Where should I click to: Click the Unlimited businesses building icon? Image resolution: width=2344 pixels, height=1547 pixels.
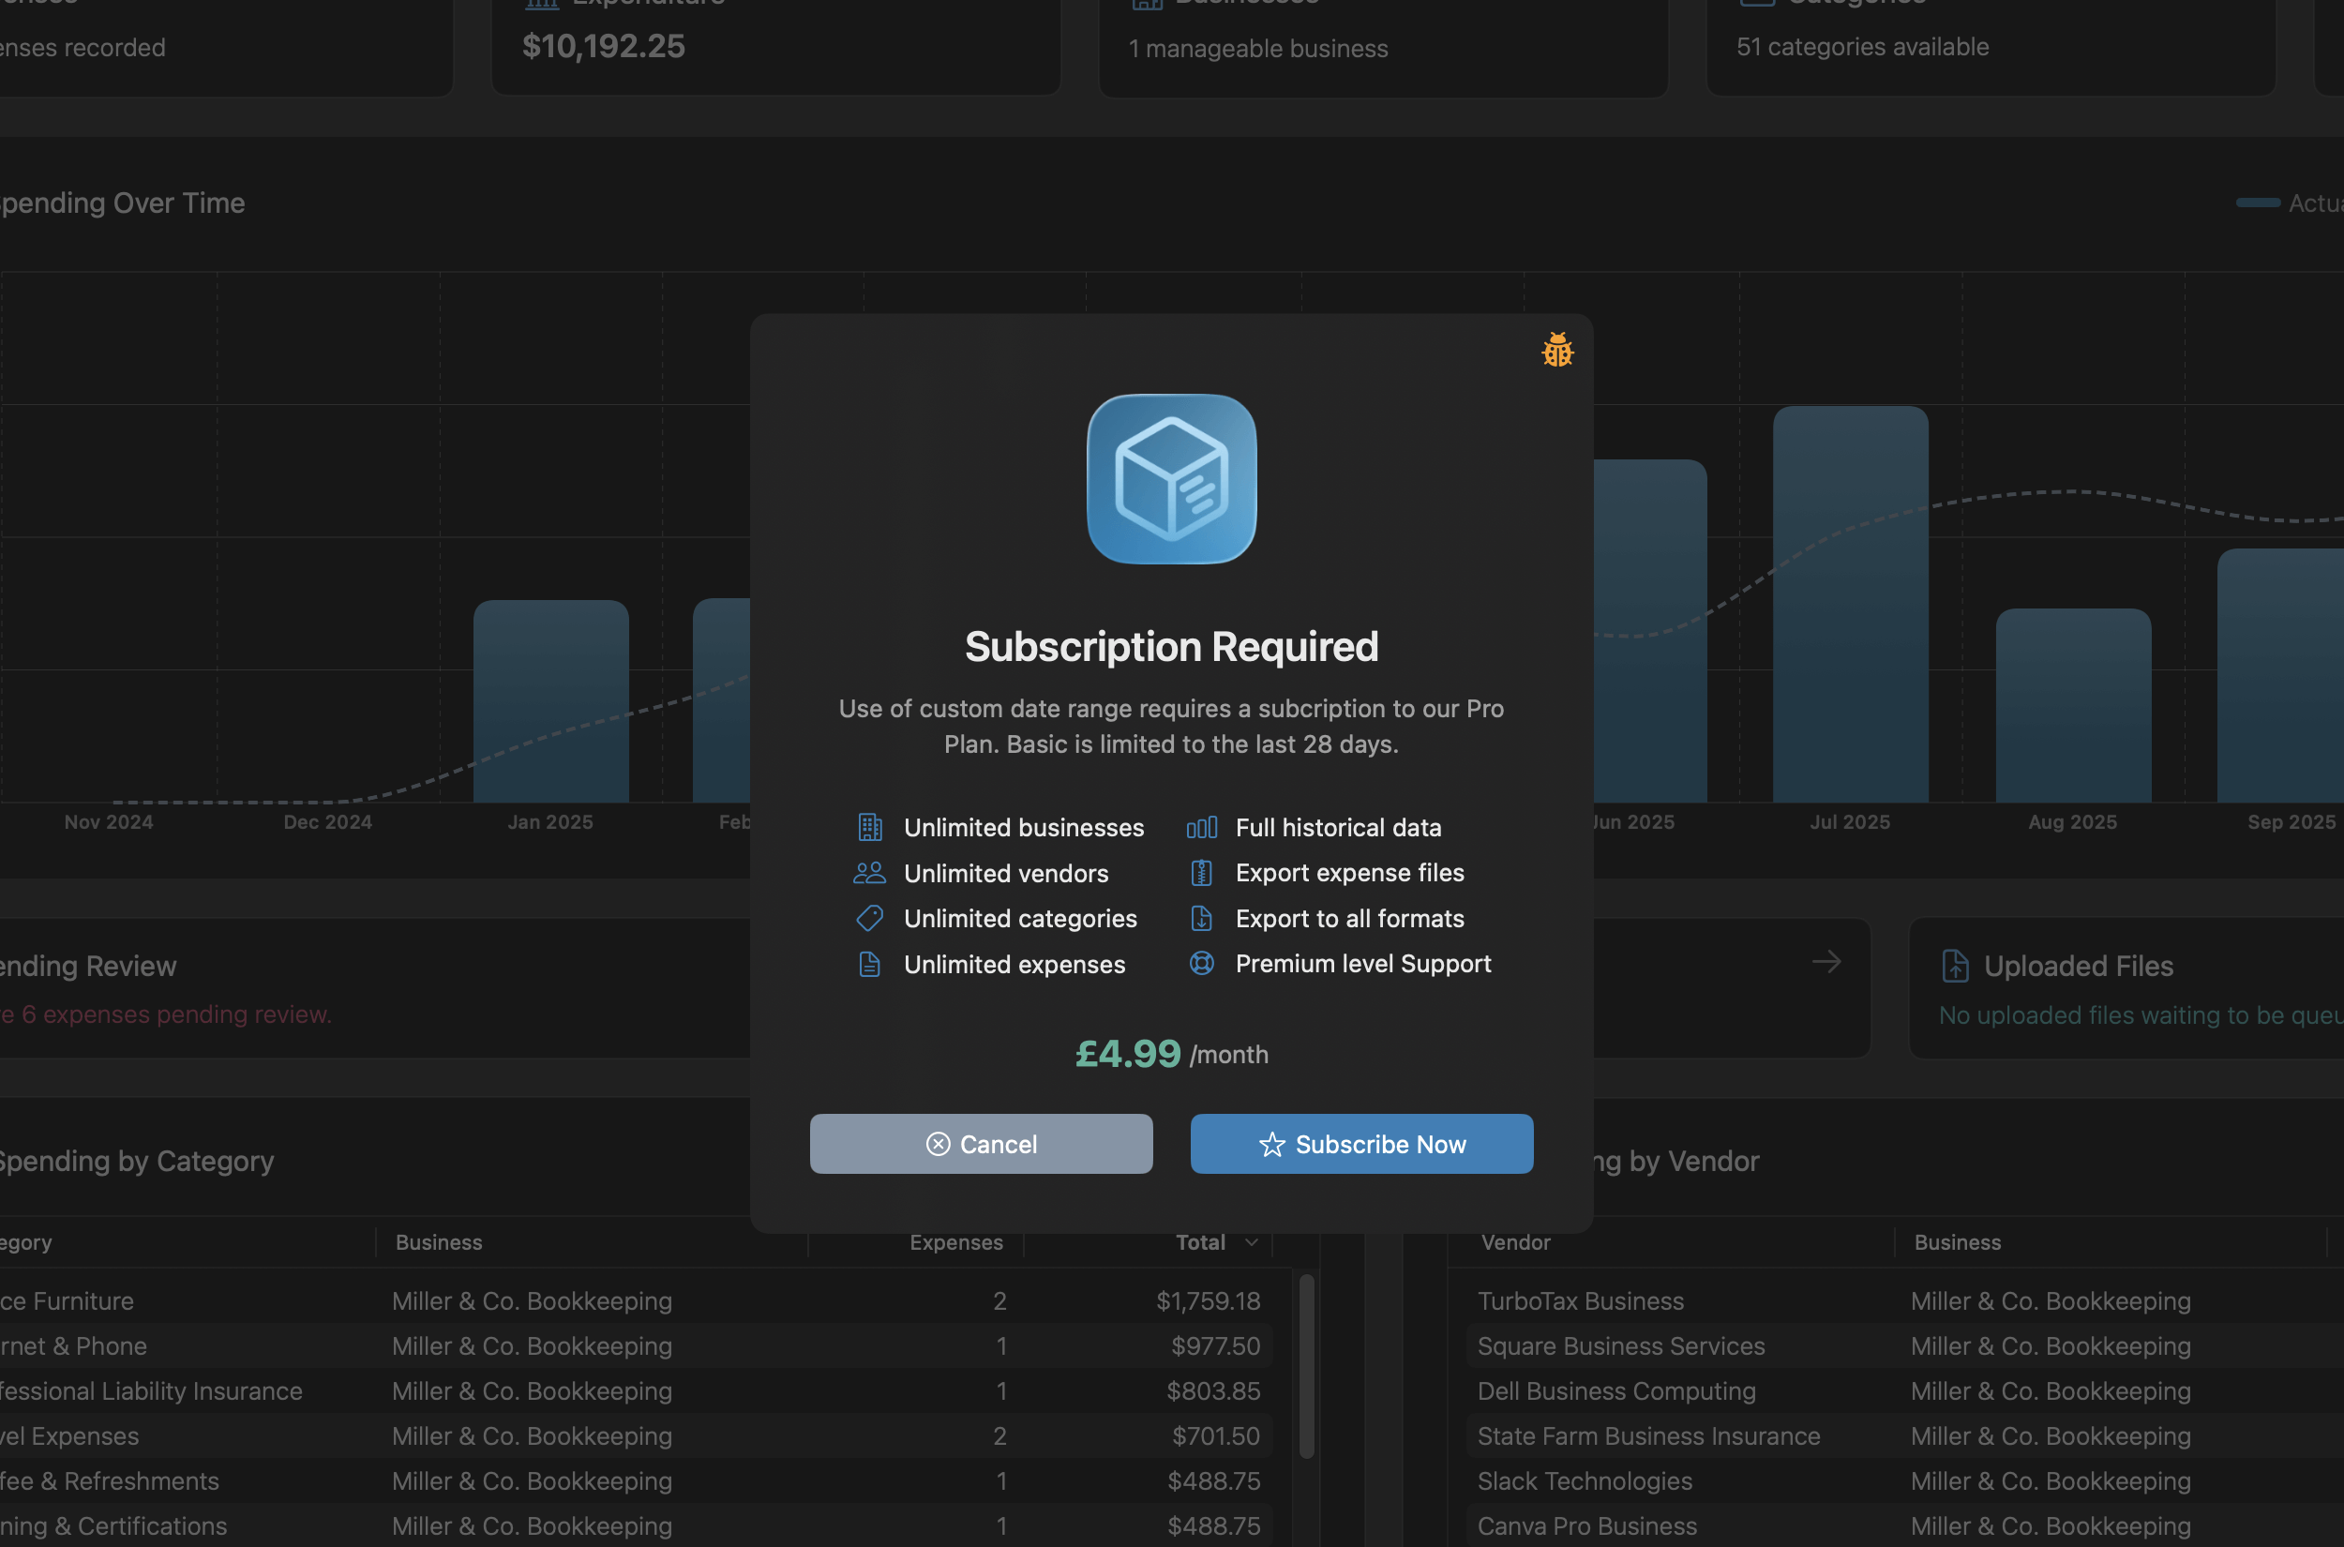pyautogui.click(x=869, y=827)
